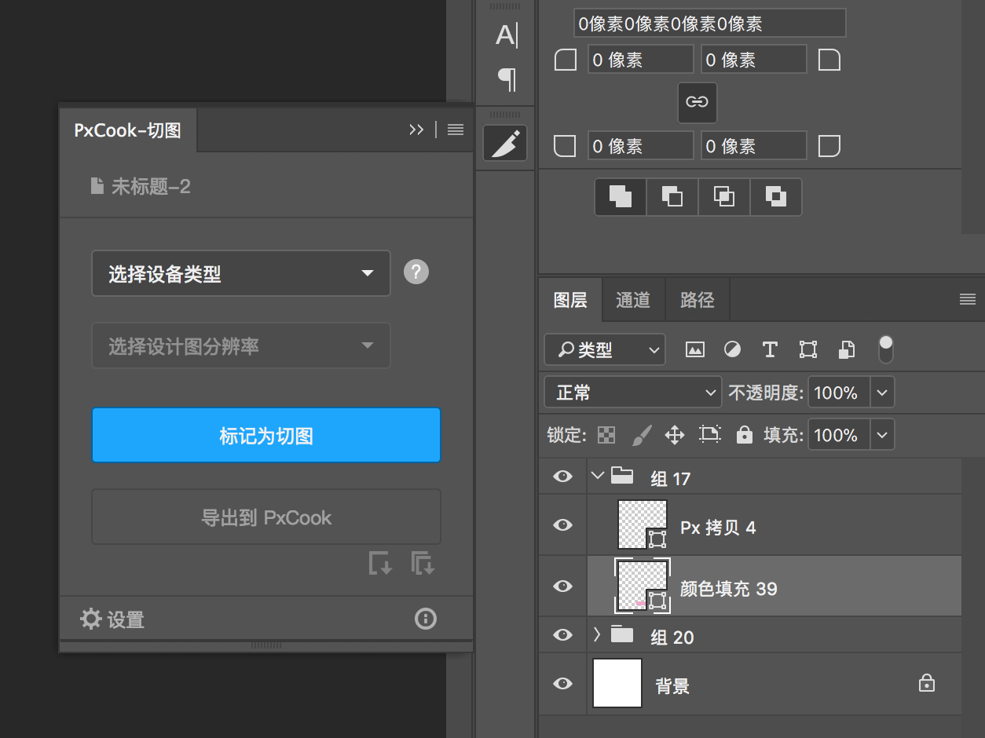Click the bottom-right corner radius field
This screenshot has width=985, height=738.
coord(754,146)
